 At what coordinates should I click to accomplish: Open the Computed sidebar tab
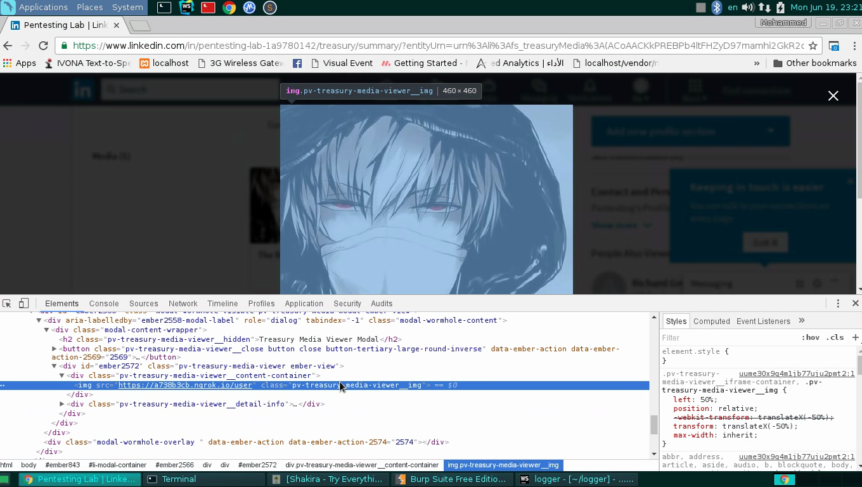point(711,321)
